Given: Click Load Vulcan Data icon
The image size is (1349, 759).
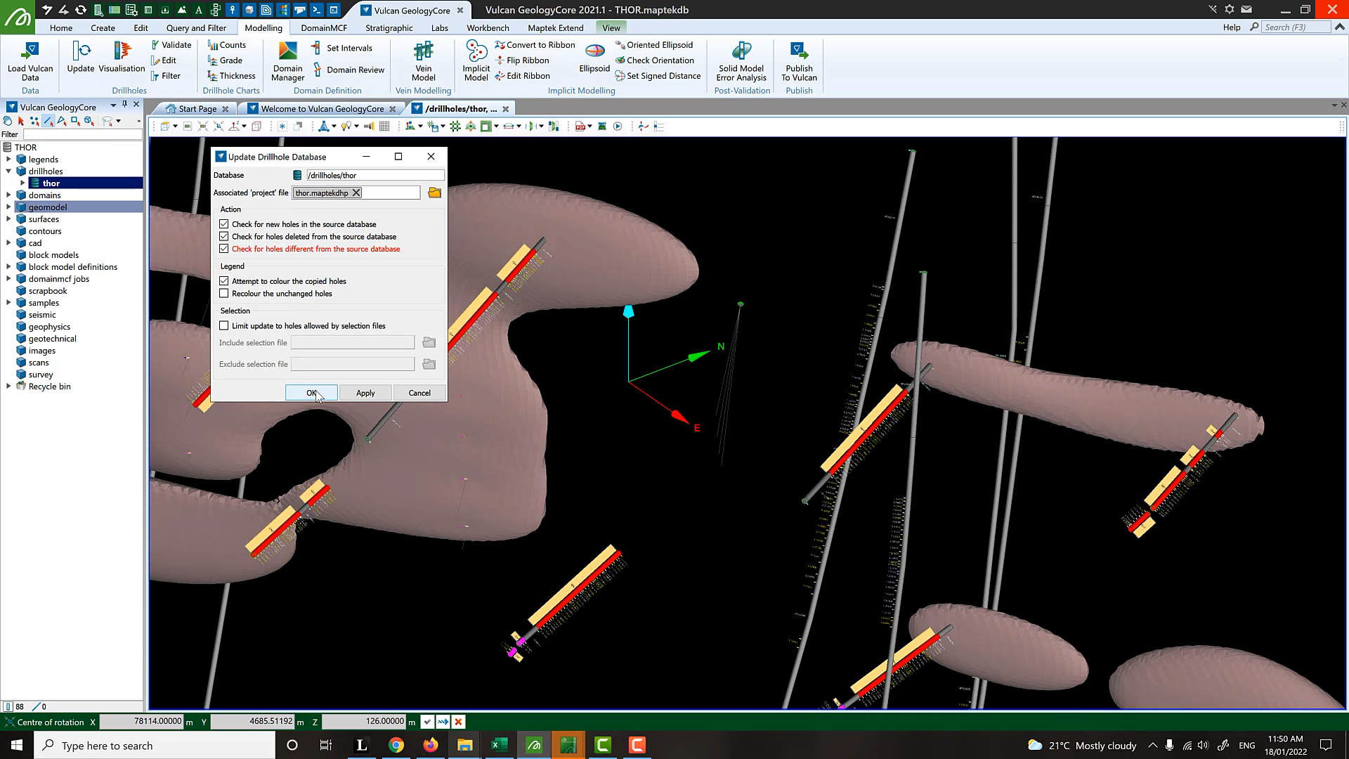Looking at the screenshot, I should point(30,61).
